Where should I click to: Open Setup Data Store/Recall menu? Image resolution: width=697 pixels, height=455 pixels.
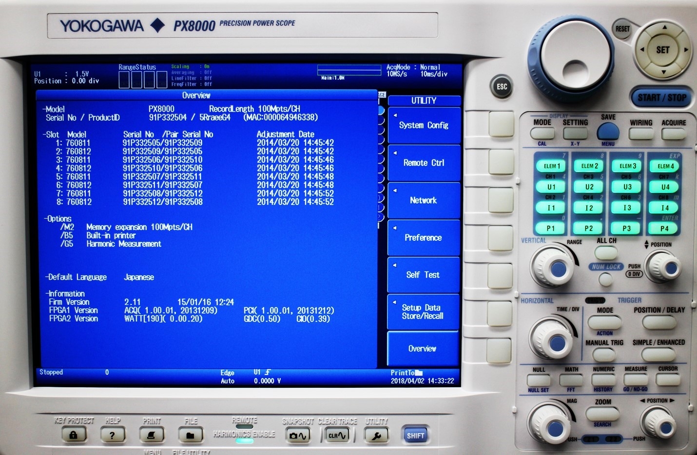coord(424,312)
